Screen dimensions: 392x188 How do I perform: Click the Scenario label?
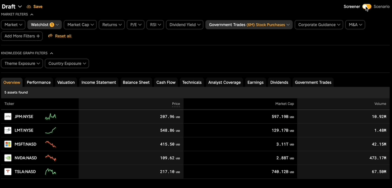pyautogui.click(x=382, y=7)
